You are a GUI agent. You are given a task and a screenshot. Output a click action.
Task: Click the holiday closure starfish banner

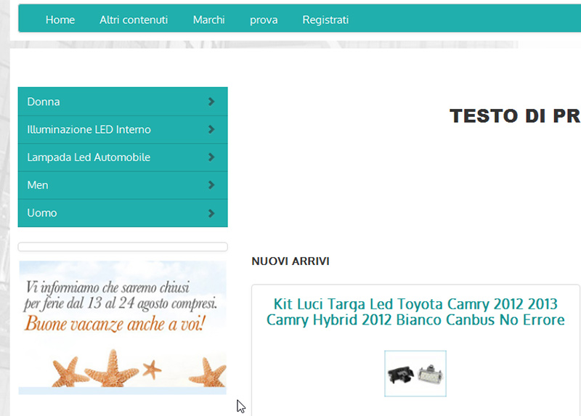pyautogui.click(x=123, y=327)
